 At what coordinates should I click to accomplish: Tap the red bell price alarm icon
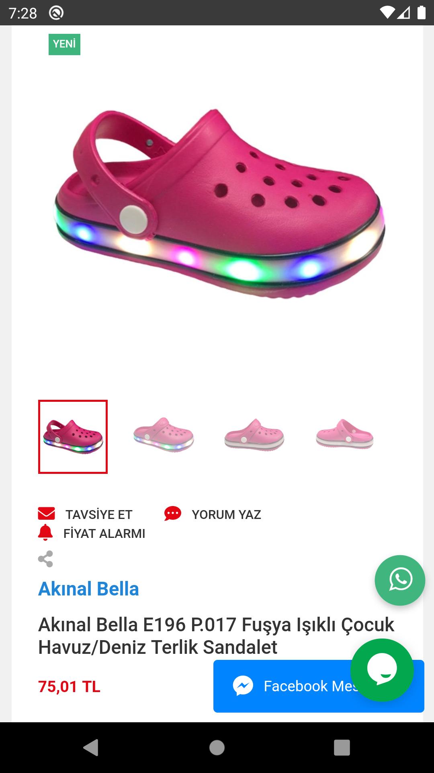click(45, 533)
